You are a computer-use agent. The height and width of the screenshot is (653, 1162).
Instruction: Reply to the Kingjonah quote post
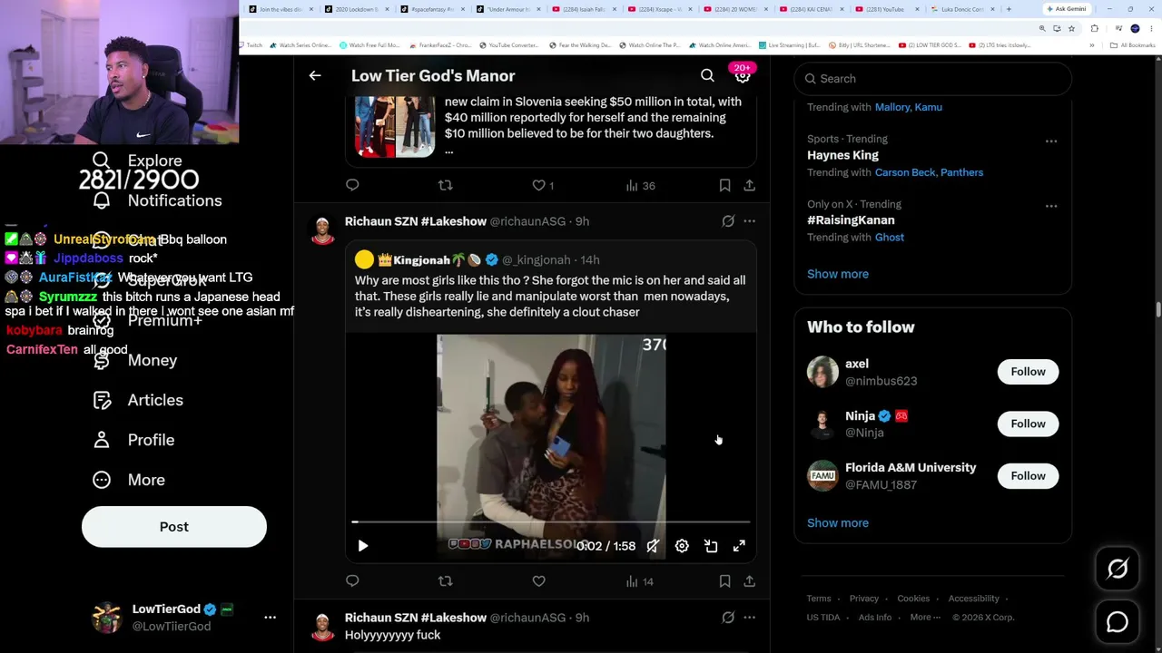coord(352,581)
